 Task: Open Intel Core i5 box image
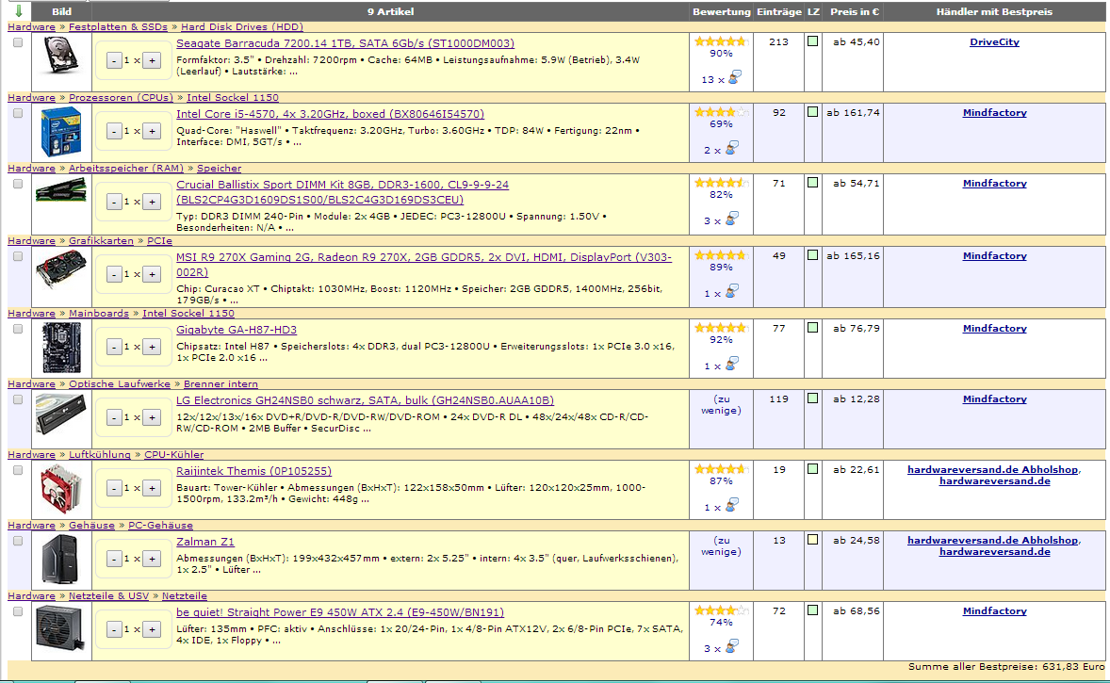61,132
